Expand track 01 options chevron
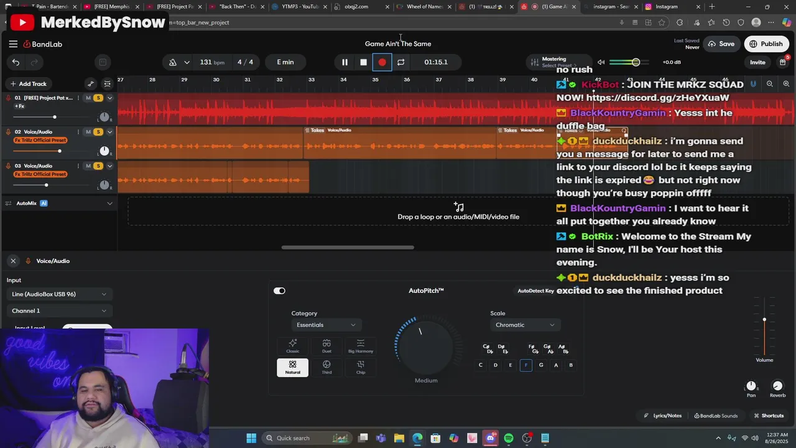Image resolution: width=796 pixels, height=448 pixels. [x=109, y=98]
